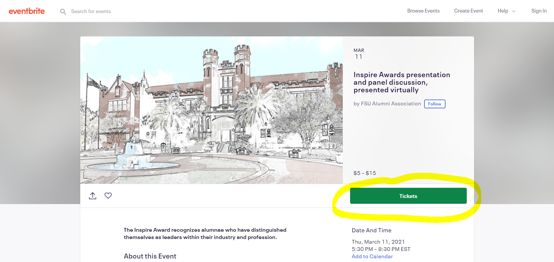Click the MAR 11 date badge
The image size is (554, 262).
pos(359,54)
